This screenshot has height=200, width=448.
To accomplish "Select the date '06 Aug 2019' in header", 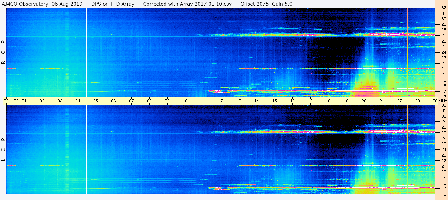I will (x=67, y=4).
